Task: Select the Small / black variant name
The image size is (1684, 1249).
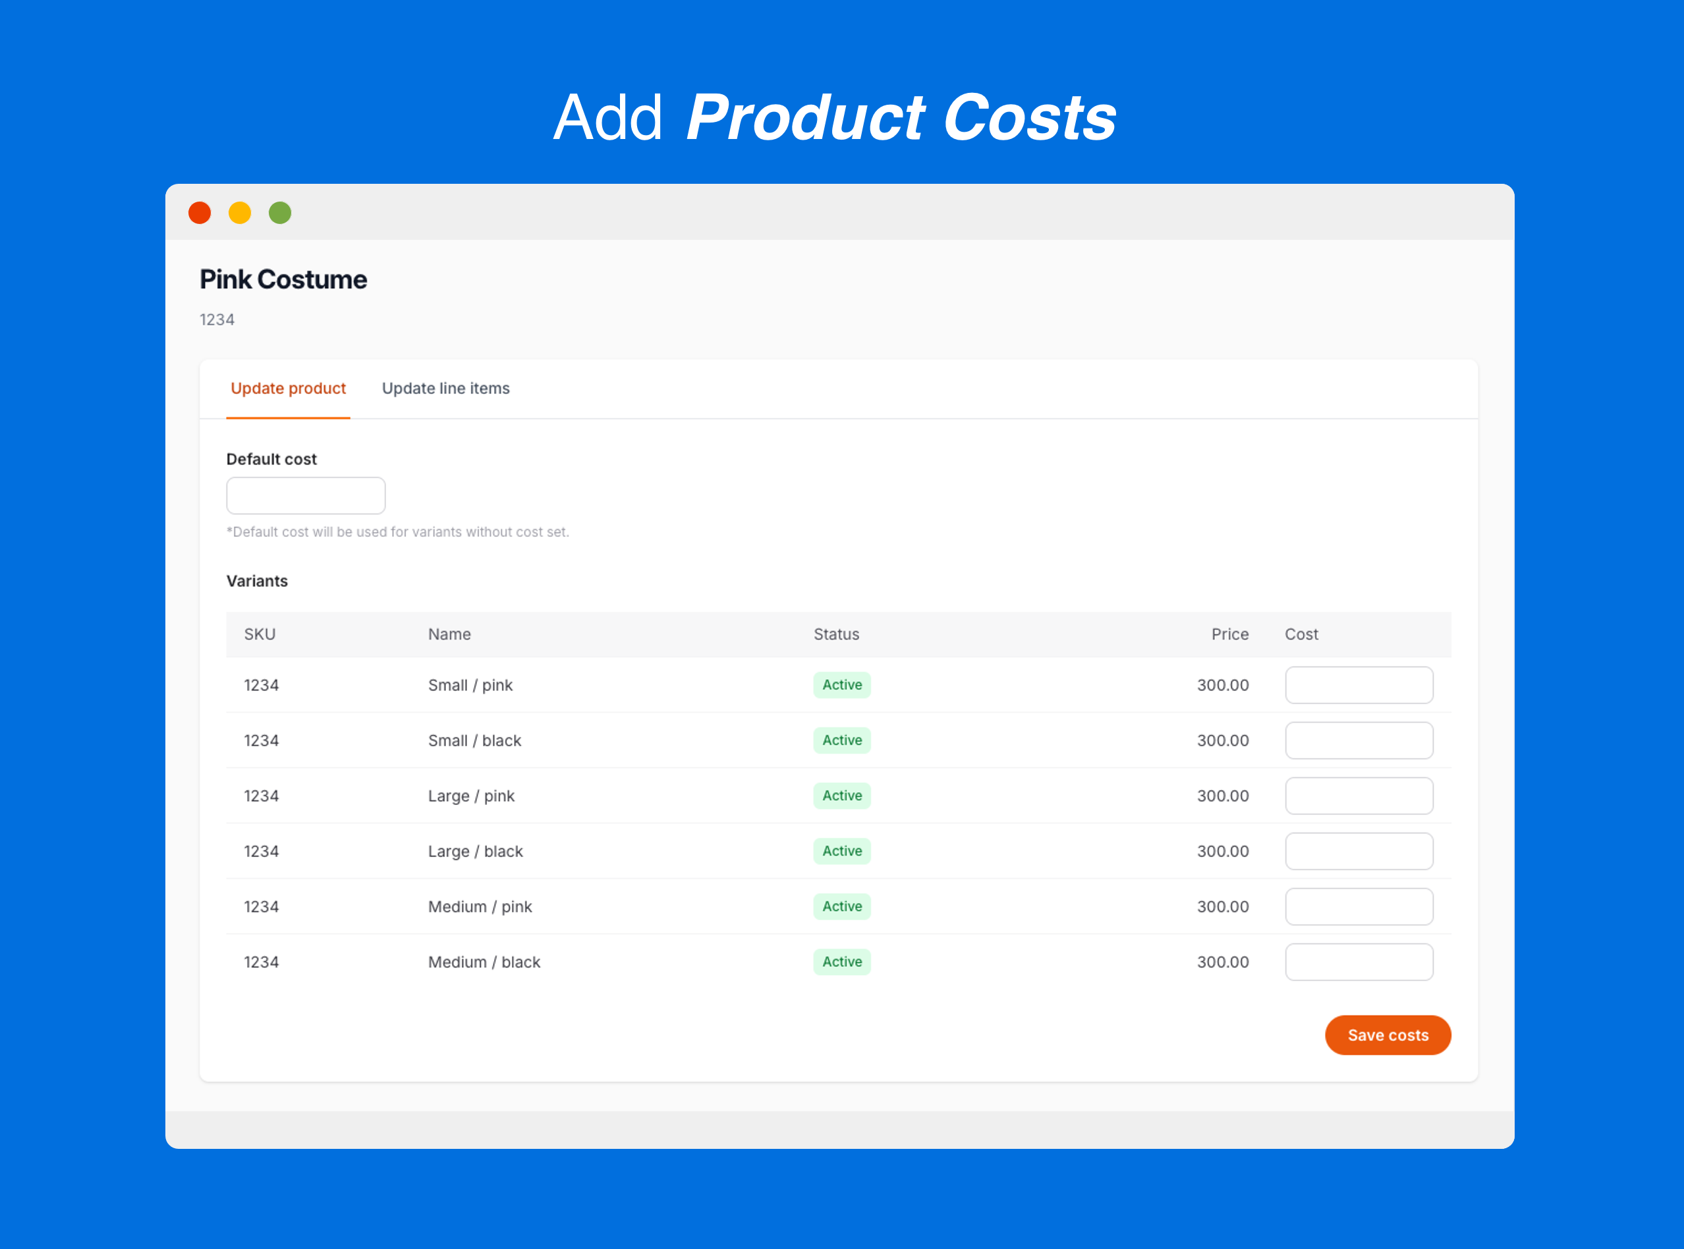Action: click(475, 740)
